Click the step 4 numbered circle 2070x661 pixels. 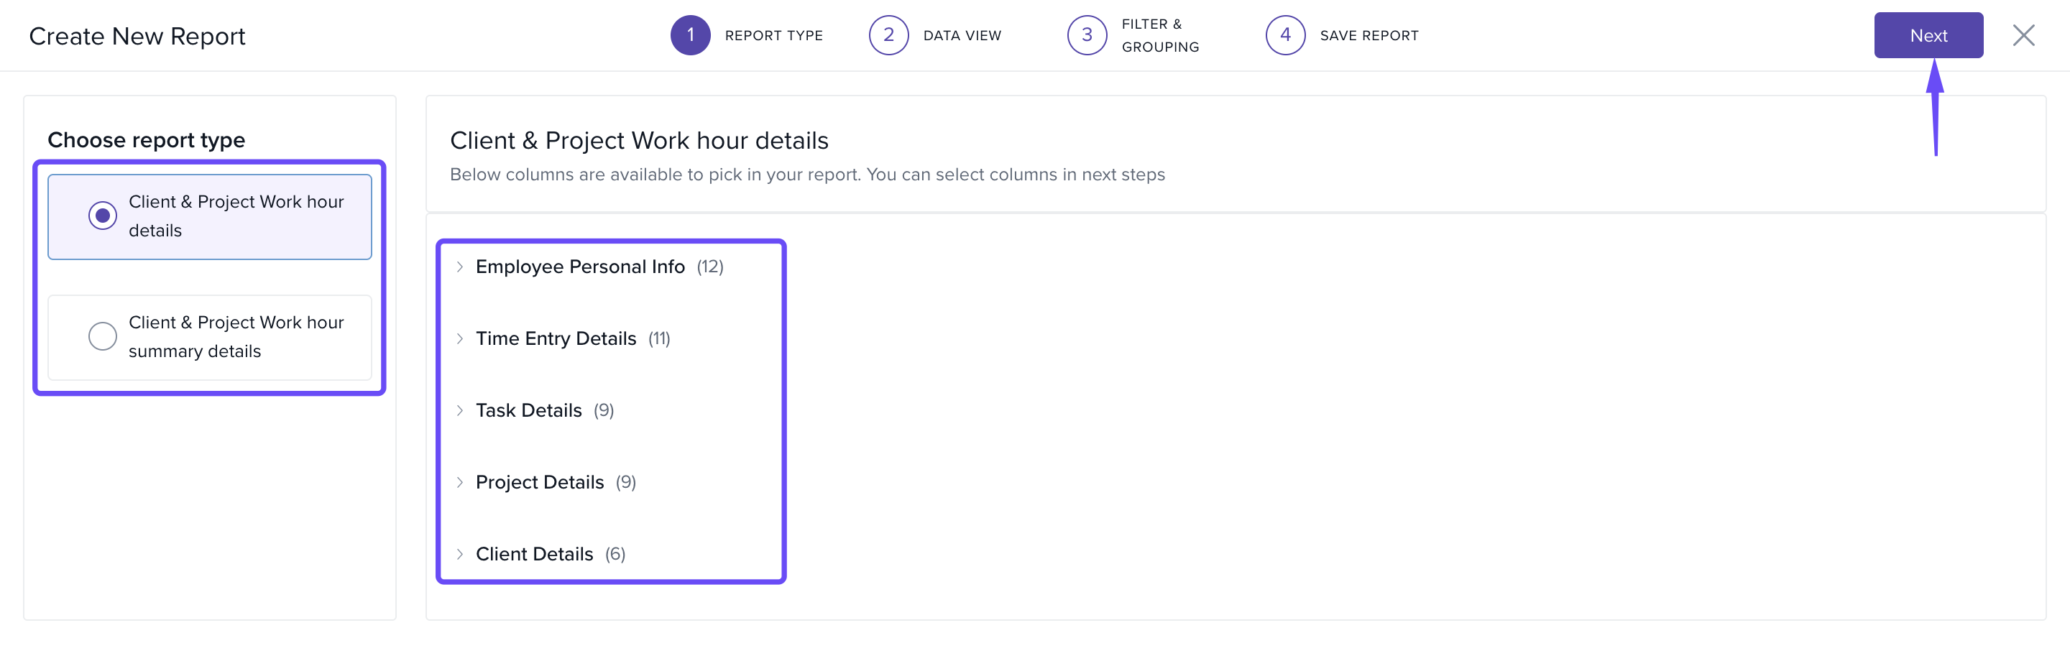pos(1285,35)
